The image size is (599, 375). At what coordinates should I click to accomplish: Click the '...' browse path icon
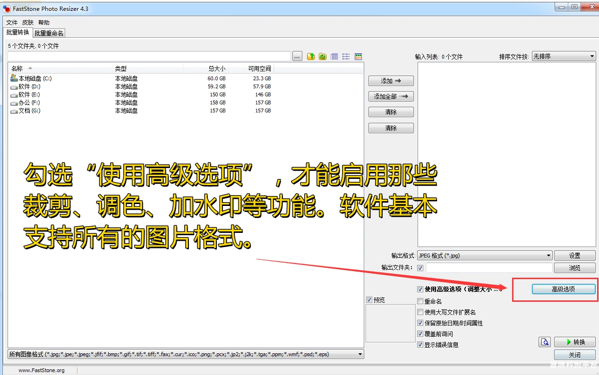297,56
